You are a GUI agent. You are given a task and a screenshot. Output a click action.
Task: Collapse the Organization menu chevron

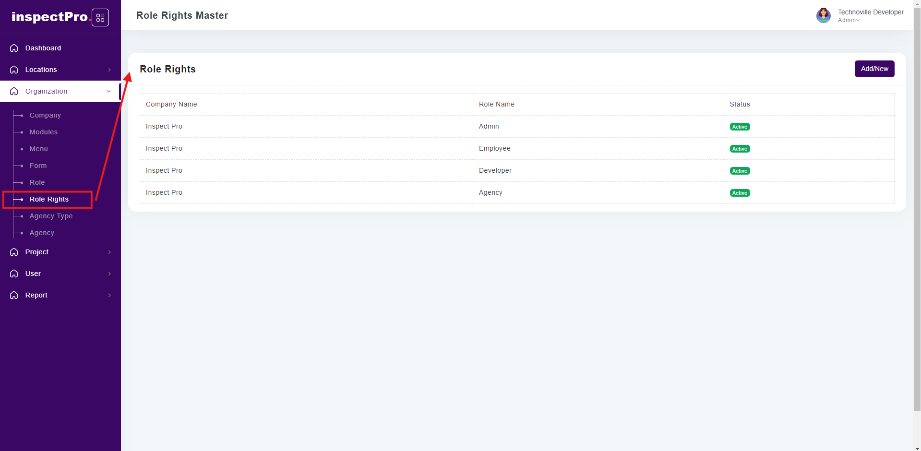[x=109, y=91]
